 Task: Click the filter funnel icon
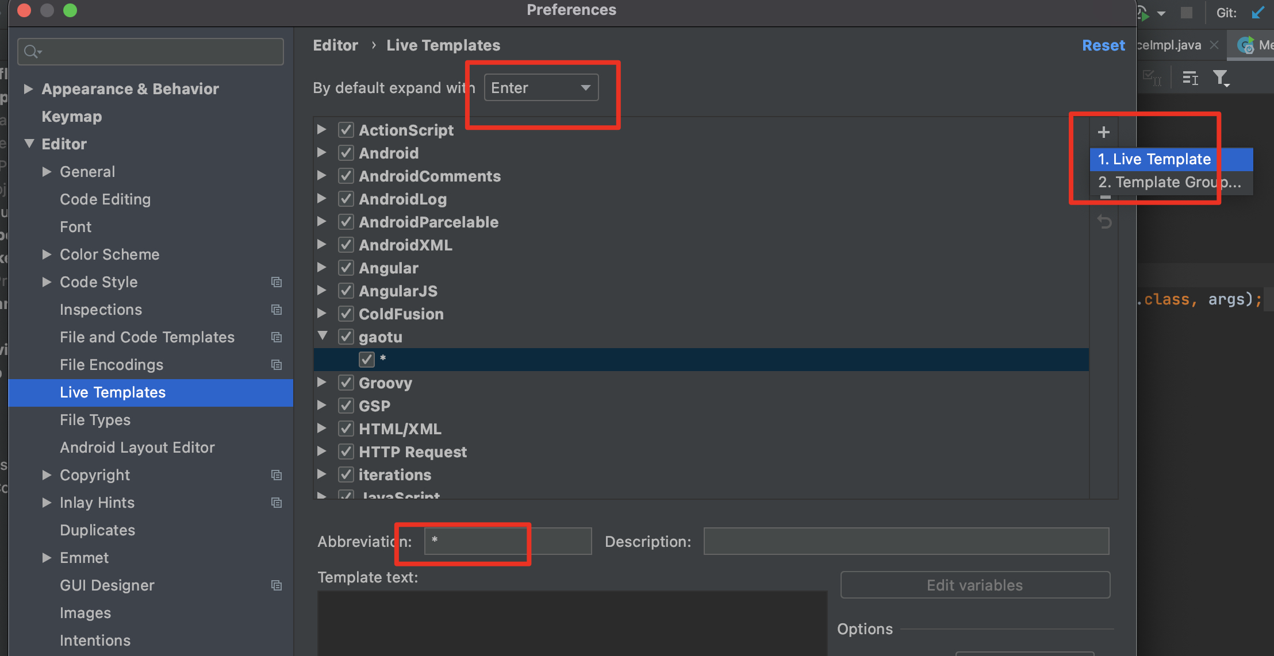click(x=1221, y=78)
